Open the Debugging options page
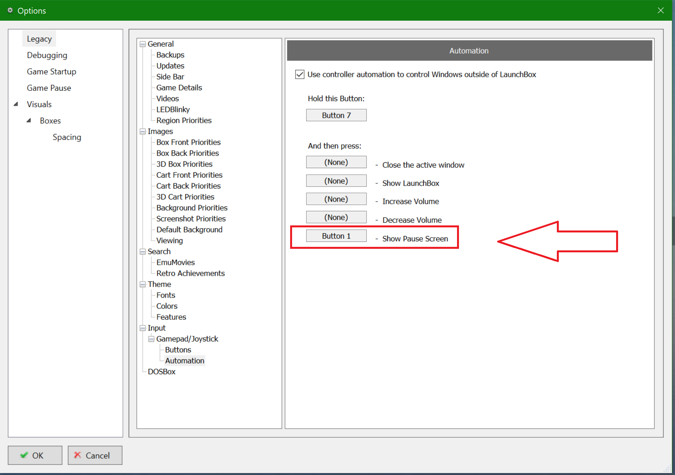 tap(47, 55)
